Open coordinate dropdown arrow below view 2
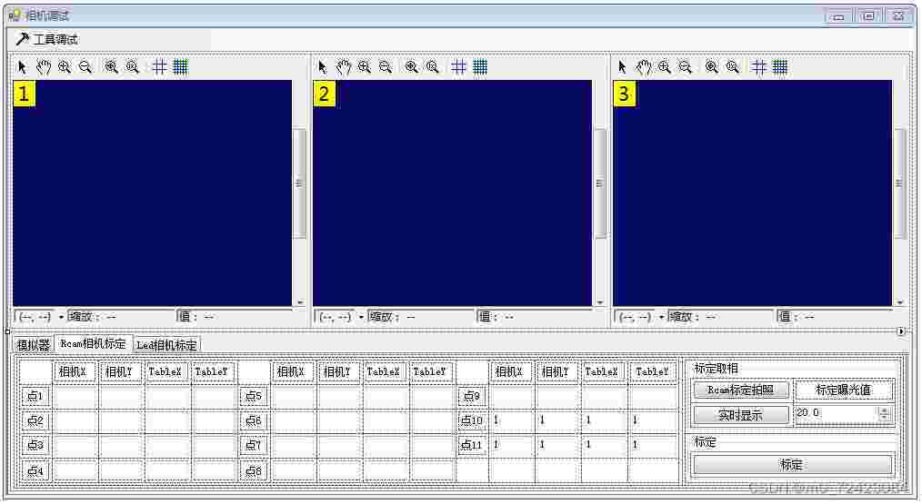922x504 pixels. point(361,317)
